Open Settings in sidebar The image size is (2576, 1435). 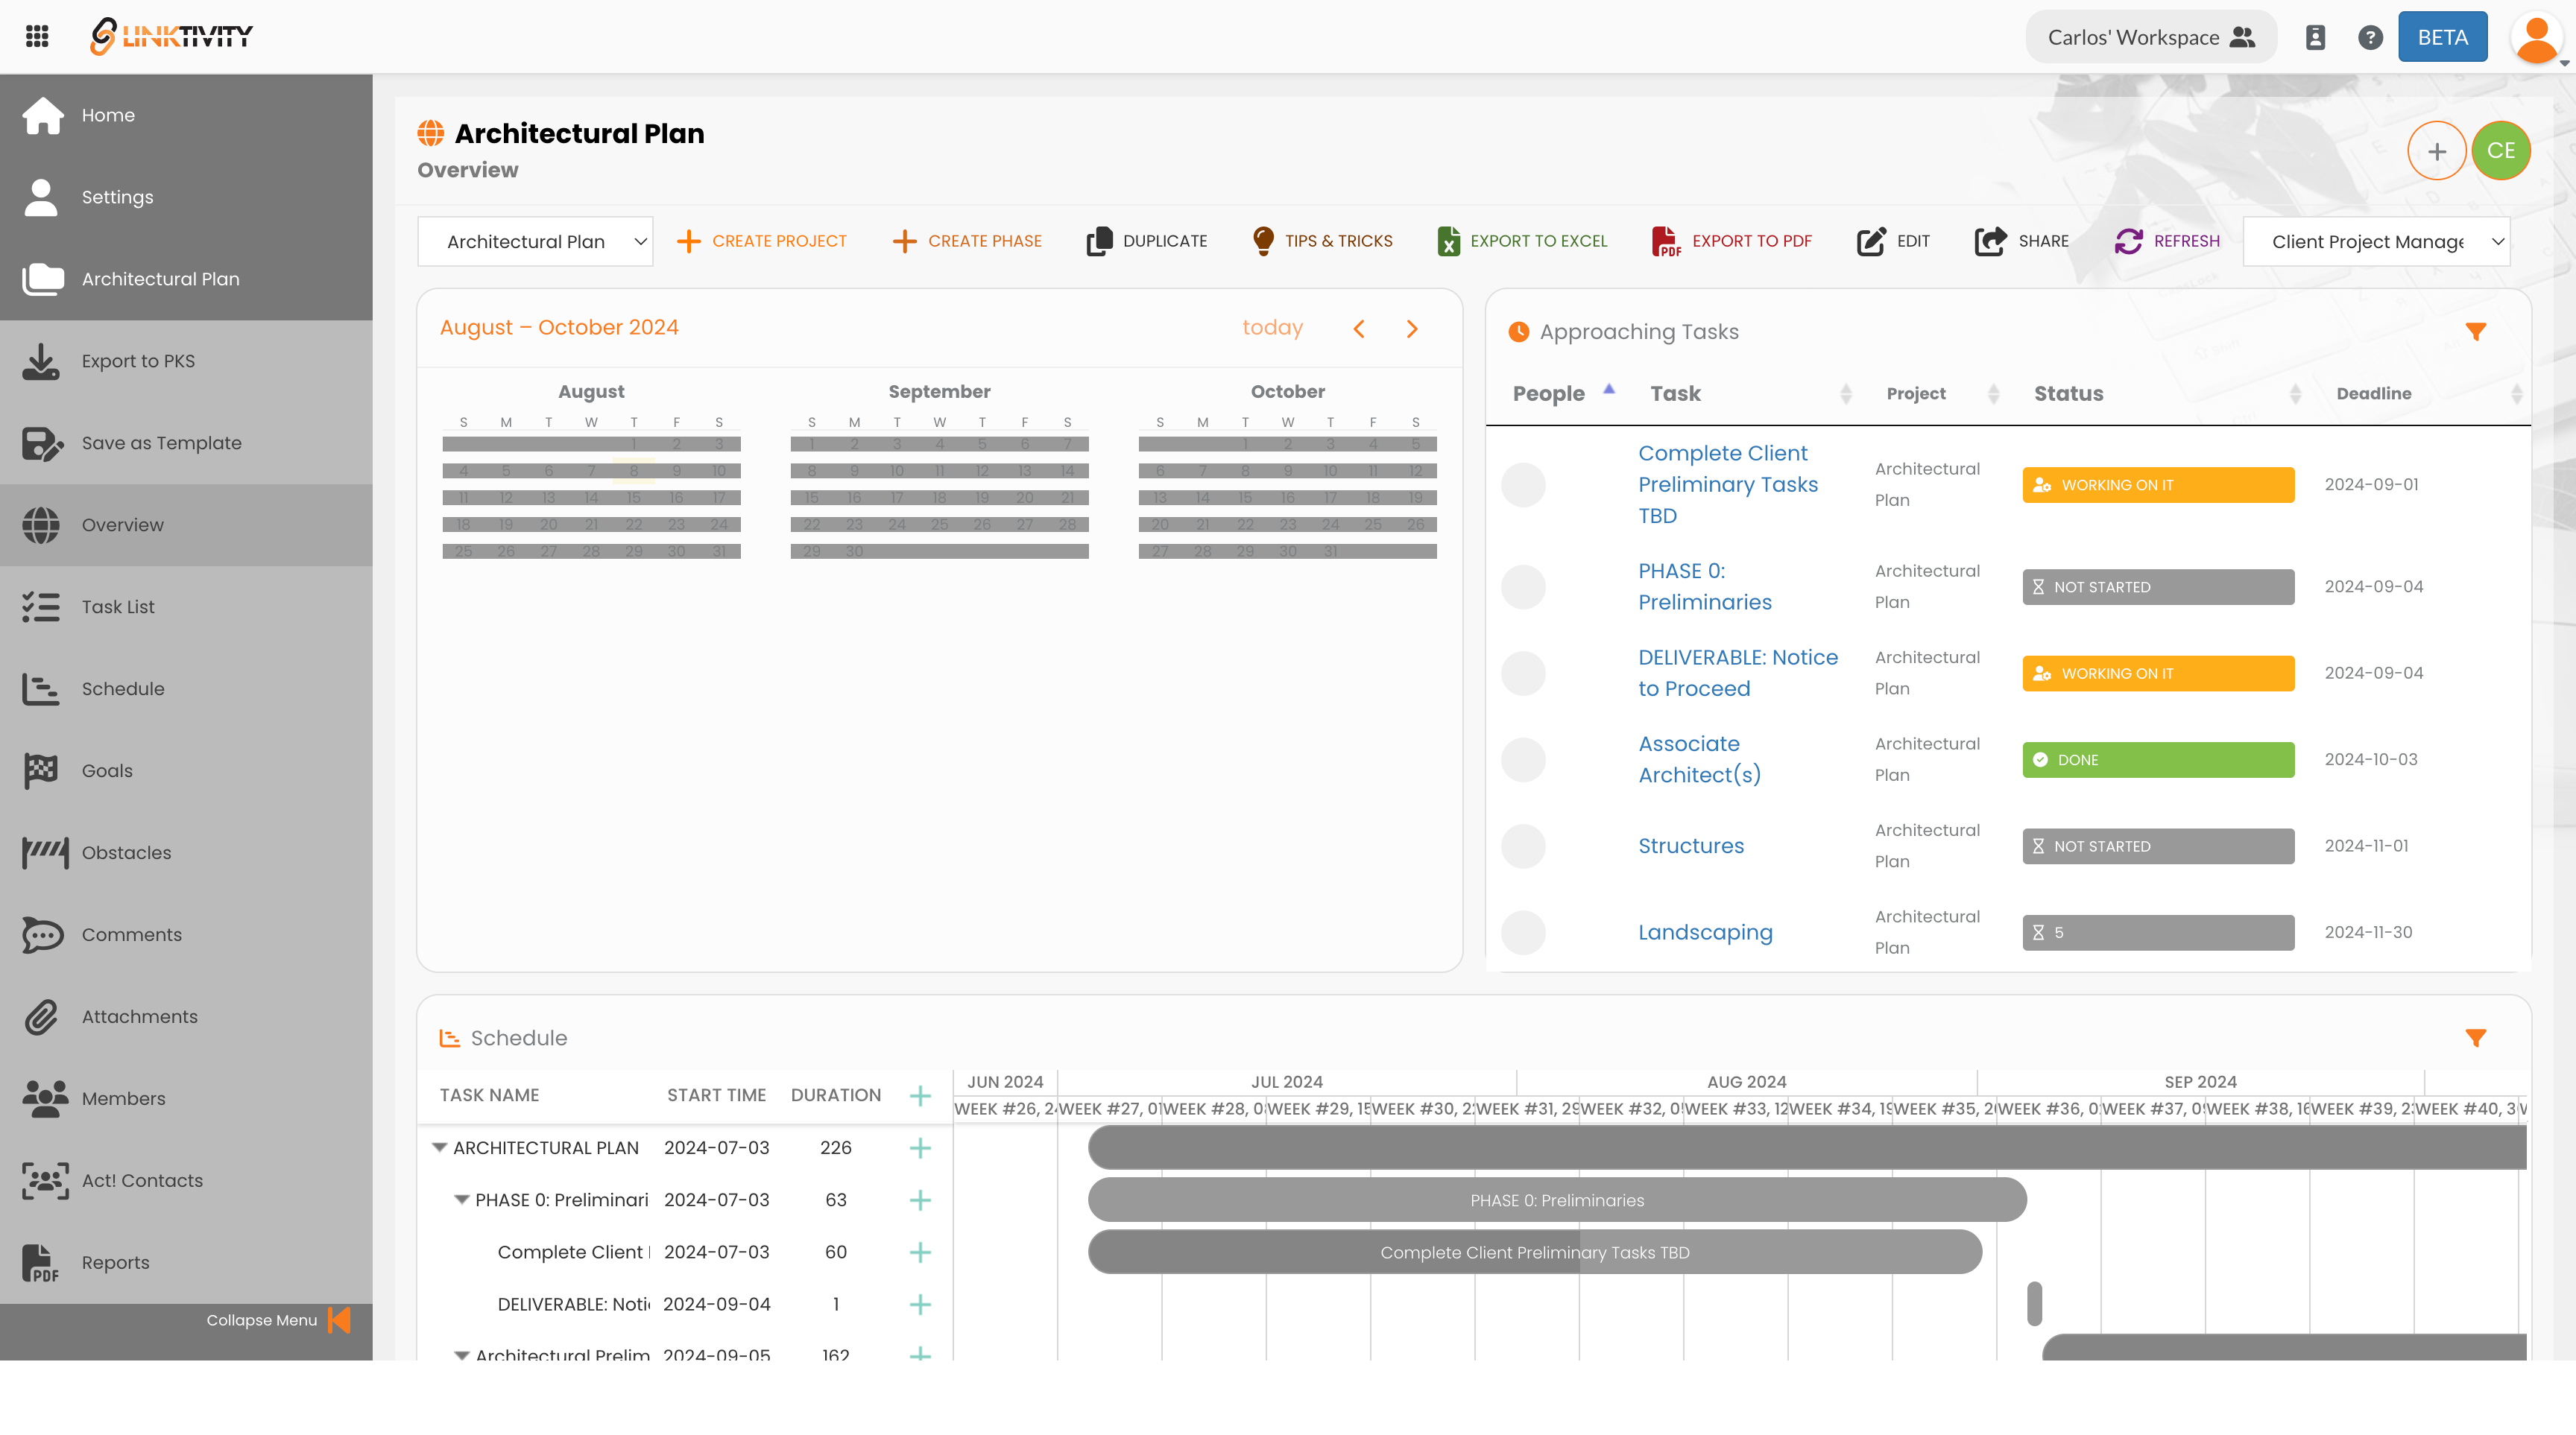pos(186,197)
